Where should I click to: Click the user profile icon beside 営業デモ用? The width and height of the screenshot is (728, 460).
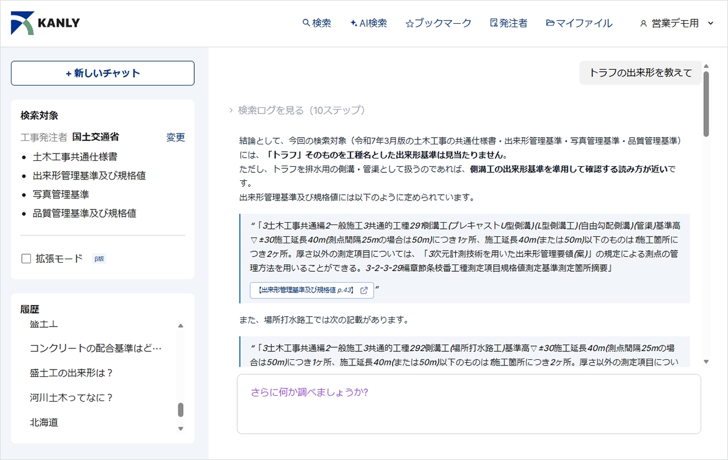point(644,24)
